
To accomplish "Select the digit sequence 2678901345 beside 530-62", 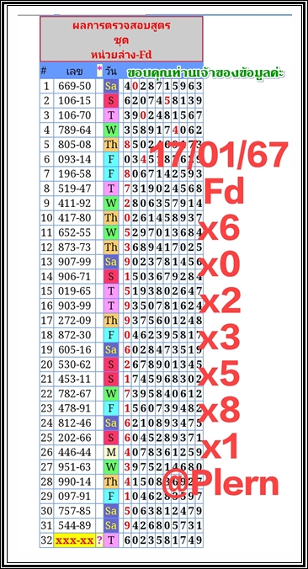I will [x=163, y=364].
